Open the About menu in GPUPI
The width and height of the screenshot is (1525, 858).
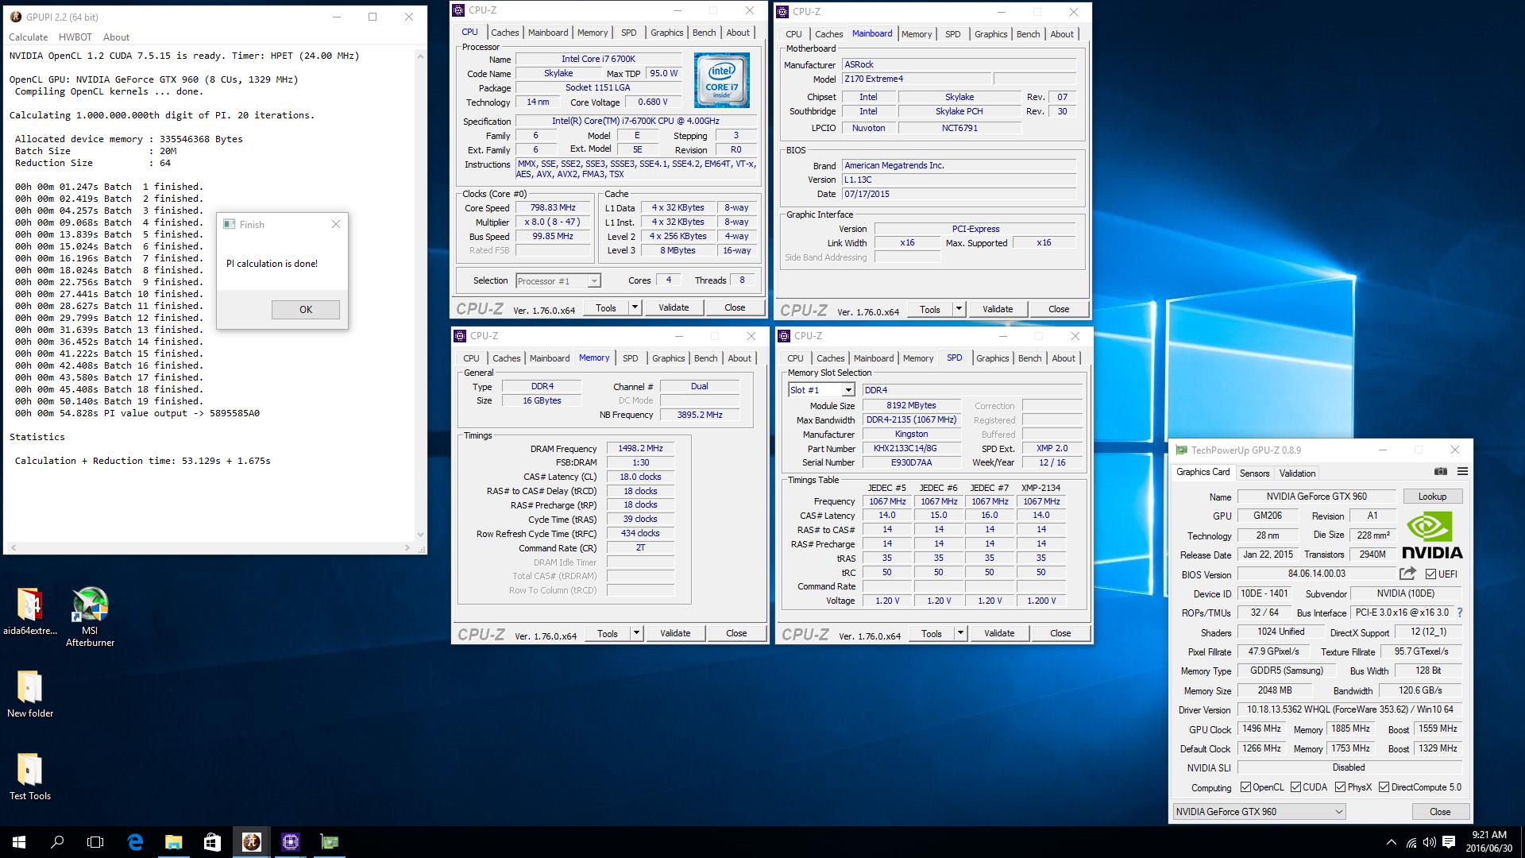click(x=116, y=37)
